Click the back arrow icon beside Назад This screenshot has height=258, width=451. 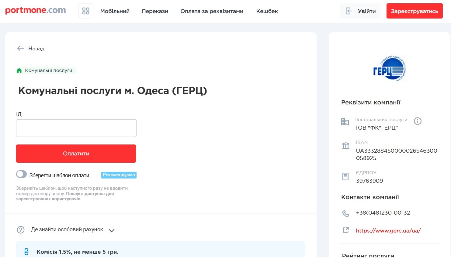21,48
